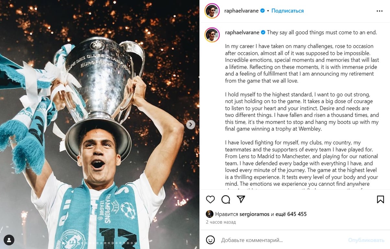This screenshot has width=390, height=249.
Task: Like the post with the heart icon
Action: click(211, 199)
